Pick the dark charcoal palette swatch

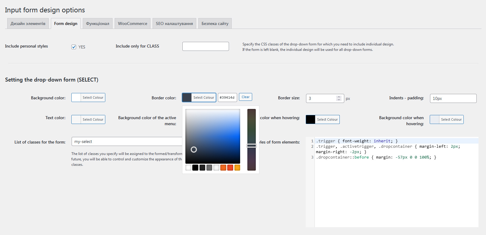[202, 168]
